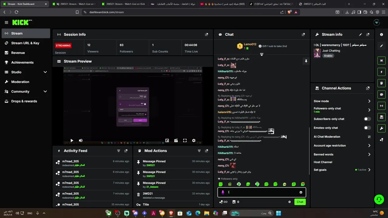Open the green headset support button
388x218 pixels.
tap(379, 199)
